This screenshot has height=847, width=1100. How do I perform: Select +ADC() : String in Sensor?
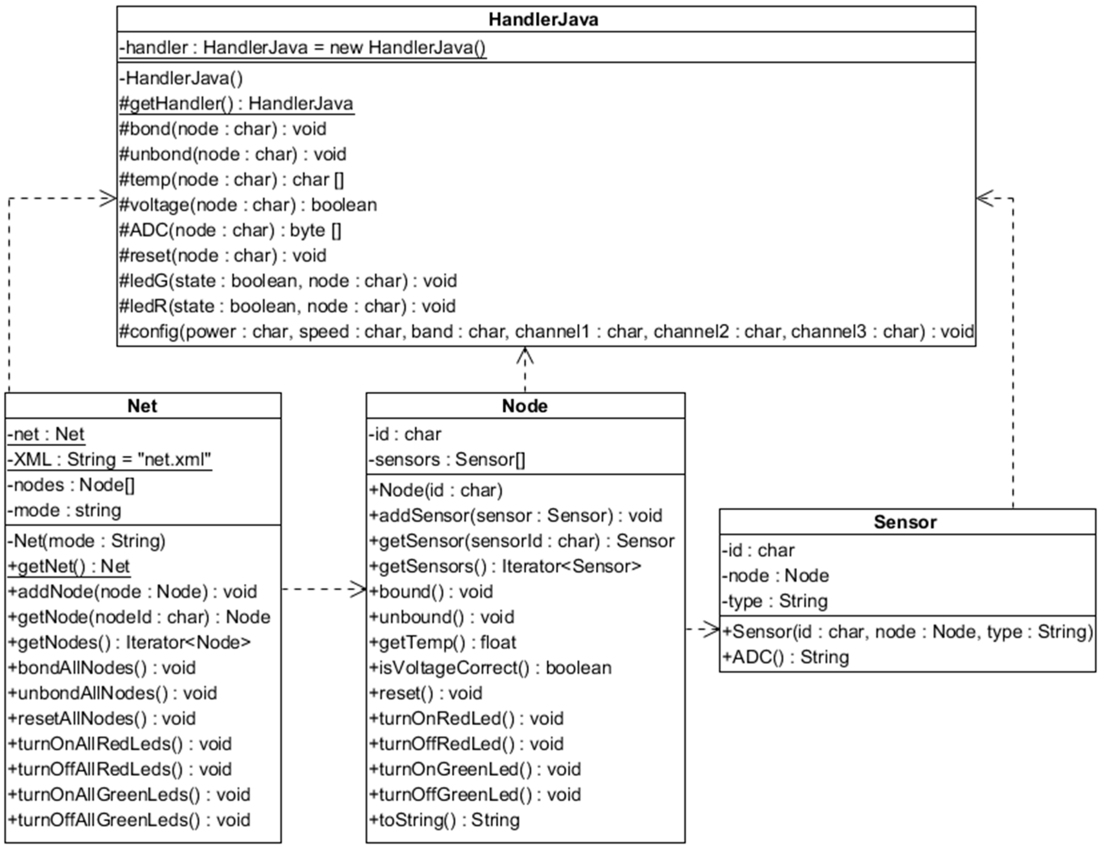785,657
